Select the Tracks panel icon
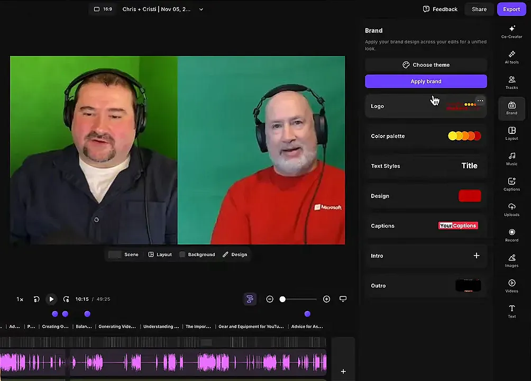This screenshot has width=531, height=381. [511, 82]
